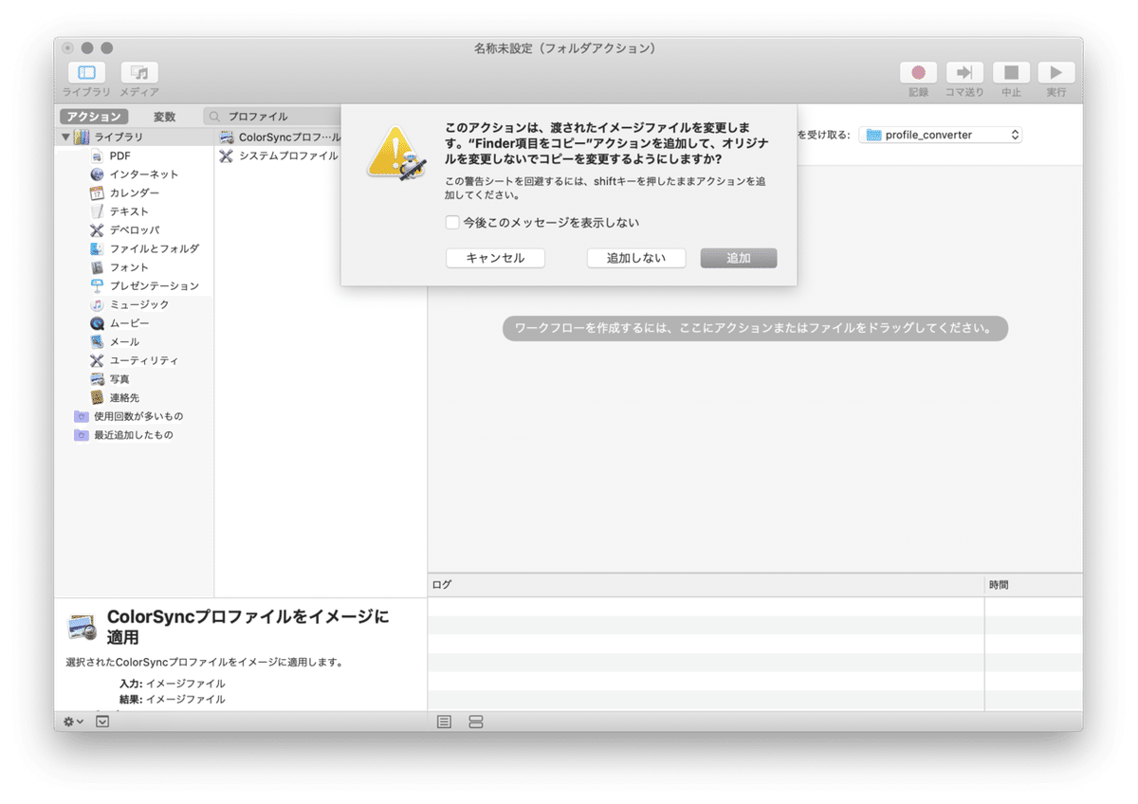The width and height of the screenshot is (1138, 804).
Task: Click the 追加 button in dialog
Action: click(739, 258)
